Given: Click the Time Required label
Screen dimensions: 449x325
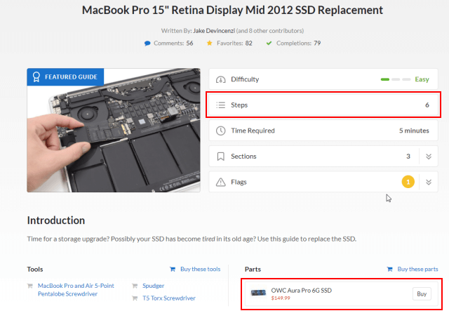Looking at the screenshot, I should click(253, 131).
